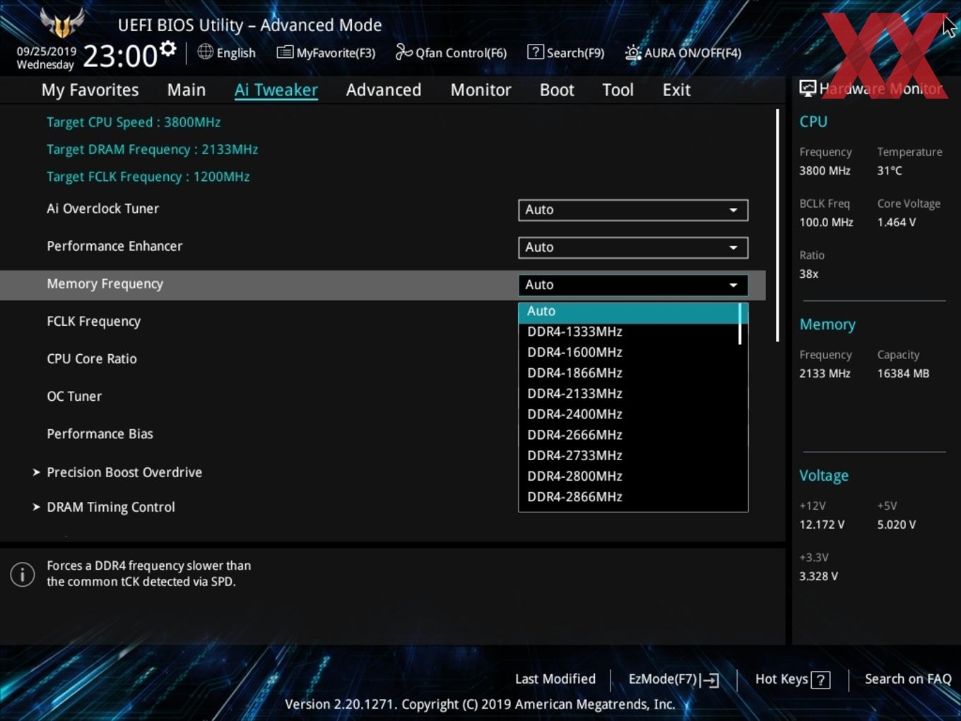Open the Search(F9) question mark icon
The width and height of the screenshot is (961, 721).
click(536, 52)
